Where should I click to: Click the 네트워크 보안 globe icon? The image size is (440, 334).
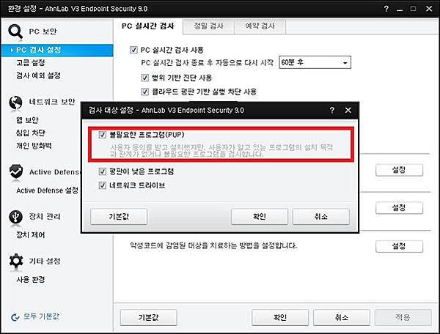coord(15,103)
